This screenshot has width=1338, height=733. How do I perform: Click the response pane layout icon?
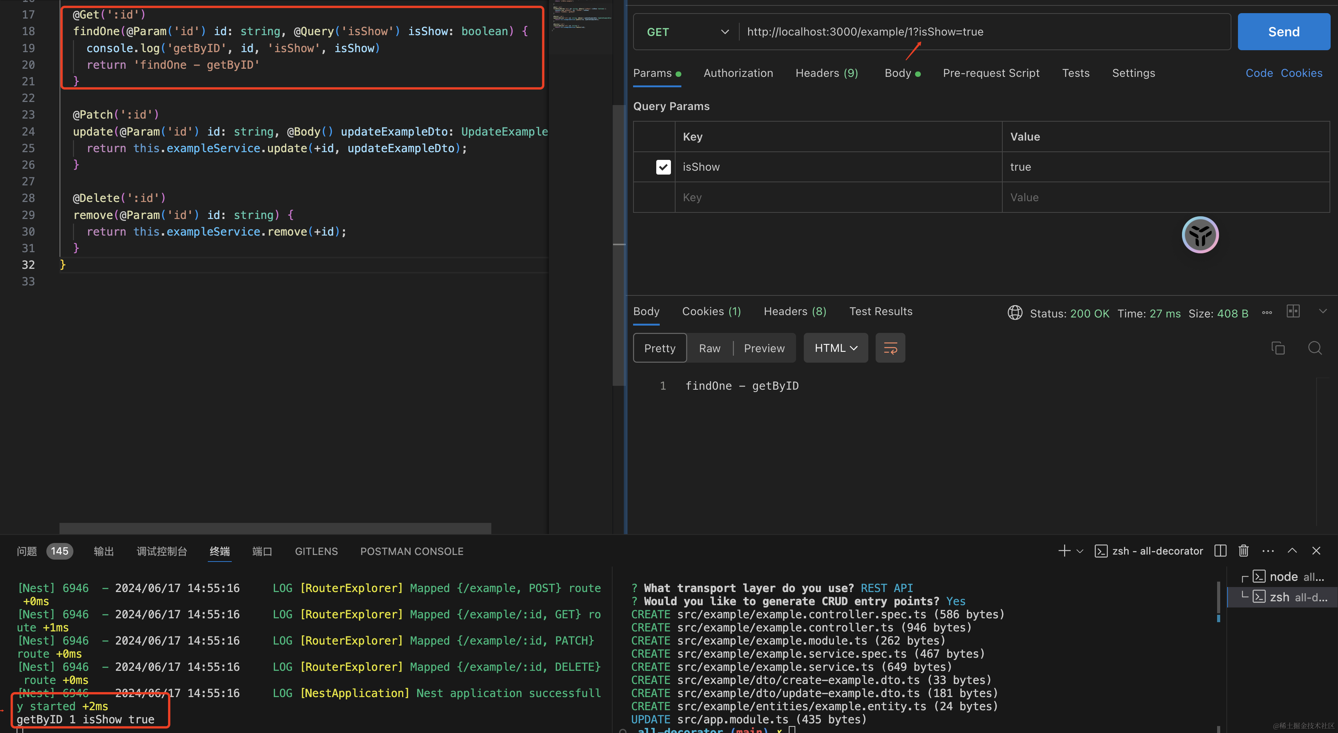(x=1293, y=311)
